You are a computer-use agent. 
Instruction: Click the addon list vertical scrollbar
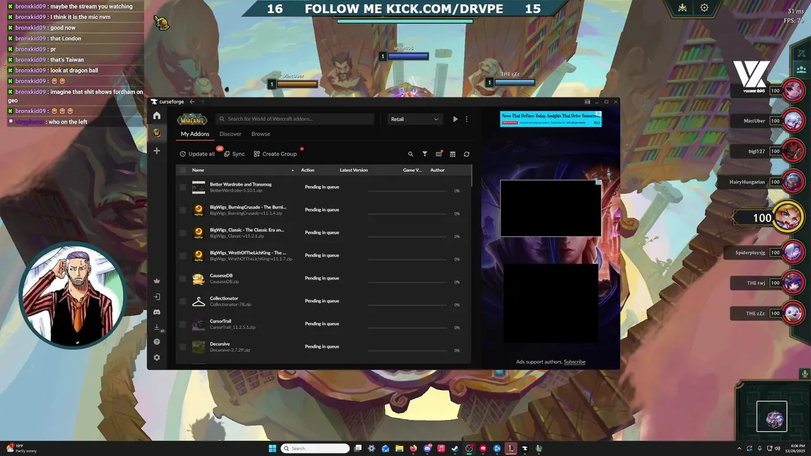(471, 176)
